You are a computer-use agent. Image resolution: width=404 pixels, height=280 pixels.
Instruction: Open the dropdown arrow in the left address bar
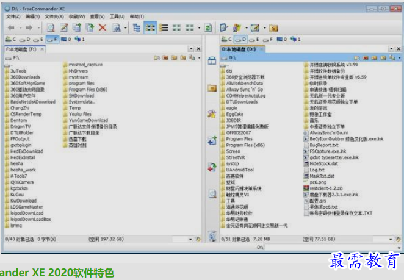[x=199, y=58]
